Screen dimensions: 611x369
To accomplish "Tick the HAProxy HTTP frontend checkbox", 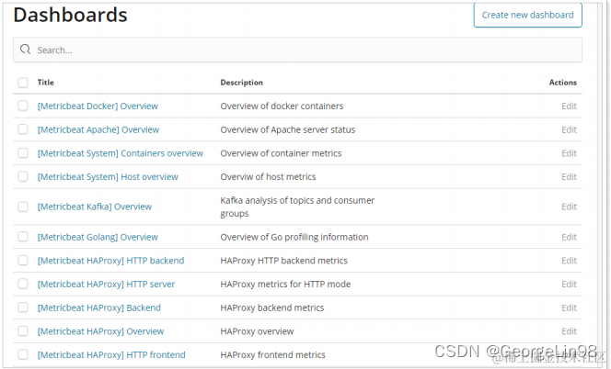I will click(x=23, y=354).
